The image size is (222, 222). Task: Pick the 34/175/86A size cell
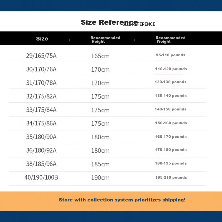pyautogui.click(x=41, y=123)
